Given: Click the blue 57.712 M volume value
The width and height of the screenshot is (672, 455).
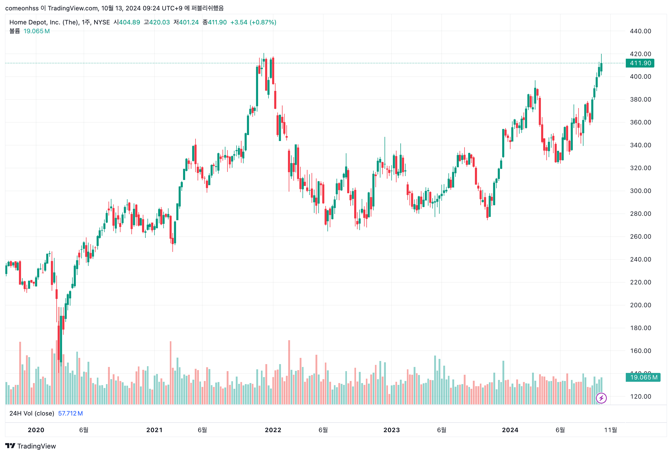Looking at the screenshot, I should pos(70,413).
